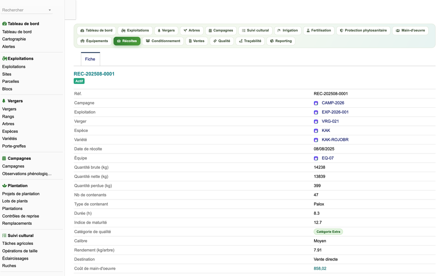This screenshot has height=276, width=445.
Task: Open the EQ-07 team link
Action: (x=328, y=158)
